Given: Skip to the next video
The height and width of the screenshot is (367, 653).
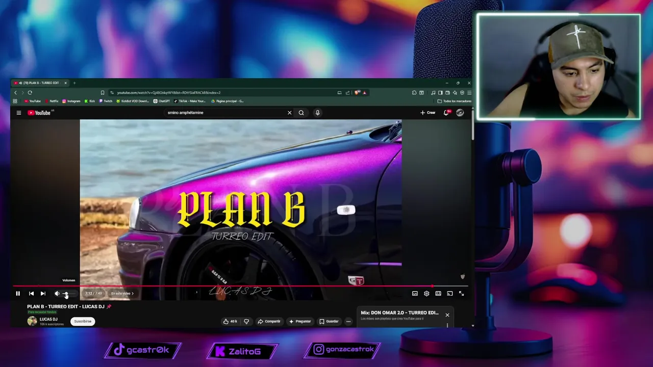Looking at the screenshot, I should tap(43, 294).
